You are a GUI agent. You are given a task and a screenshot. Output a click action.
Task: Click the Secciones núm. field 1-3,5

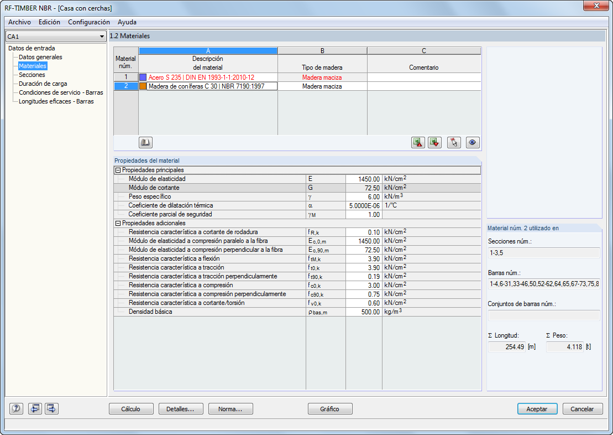pos(544,253)
